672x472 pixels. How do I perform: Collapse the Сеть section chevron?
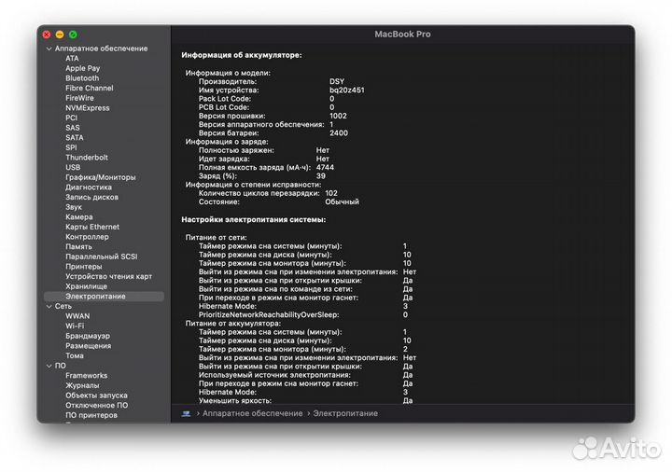coord(49,307)
